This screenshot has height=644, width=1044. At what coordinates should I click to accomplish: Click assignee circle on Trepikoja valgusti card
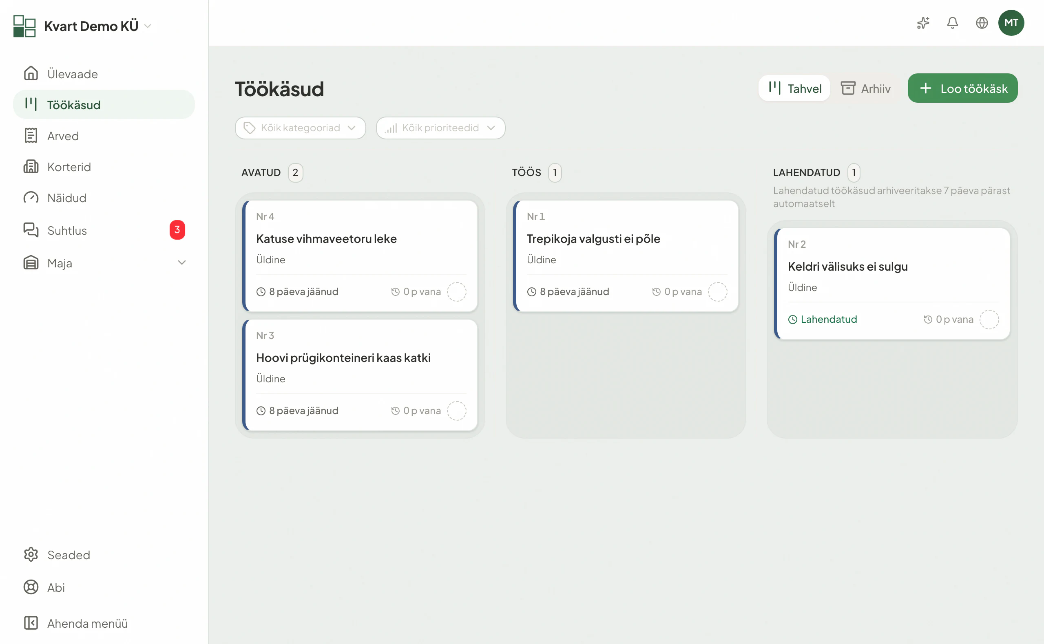pyautogui.click(x=718, y=292)
